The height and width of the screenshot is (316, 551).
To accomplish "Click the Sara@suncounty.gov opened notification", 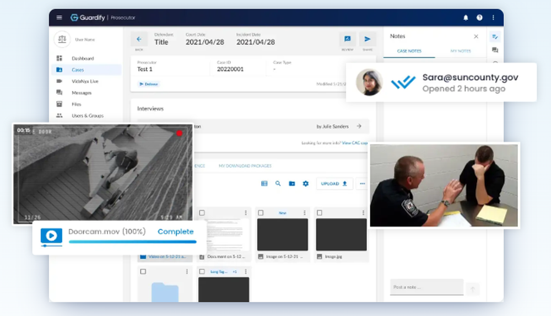I will coord(441,82).
